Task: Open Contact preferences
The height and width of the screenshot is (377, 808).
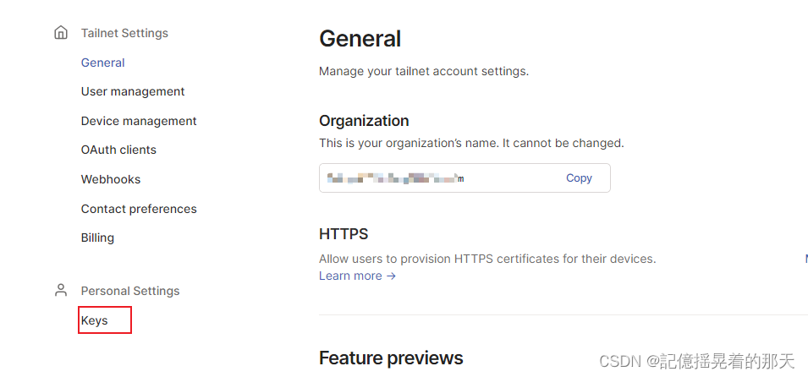Action: (x=139, y=209)
